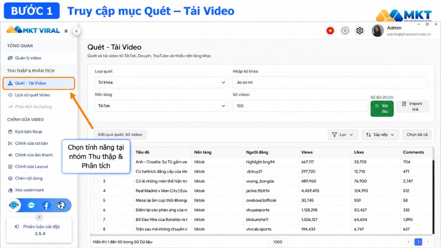Click poster name vtvcab.sports

pos(259,229)
